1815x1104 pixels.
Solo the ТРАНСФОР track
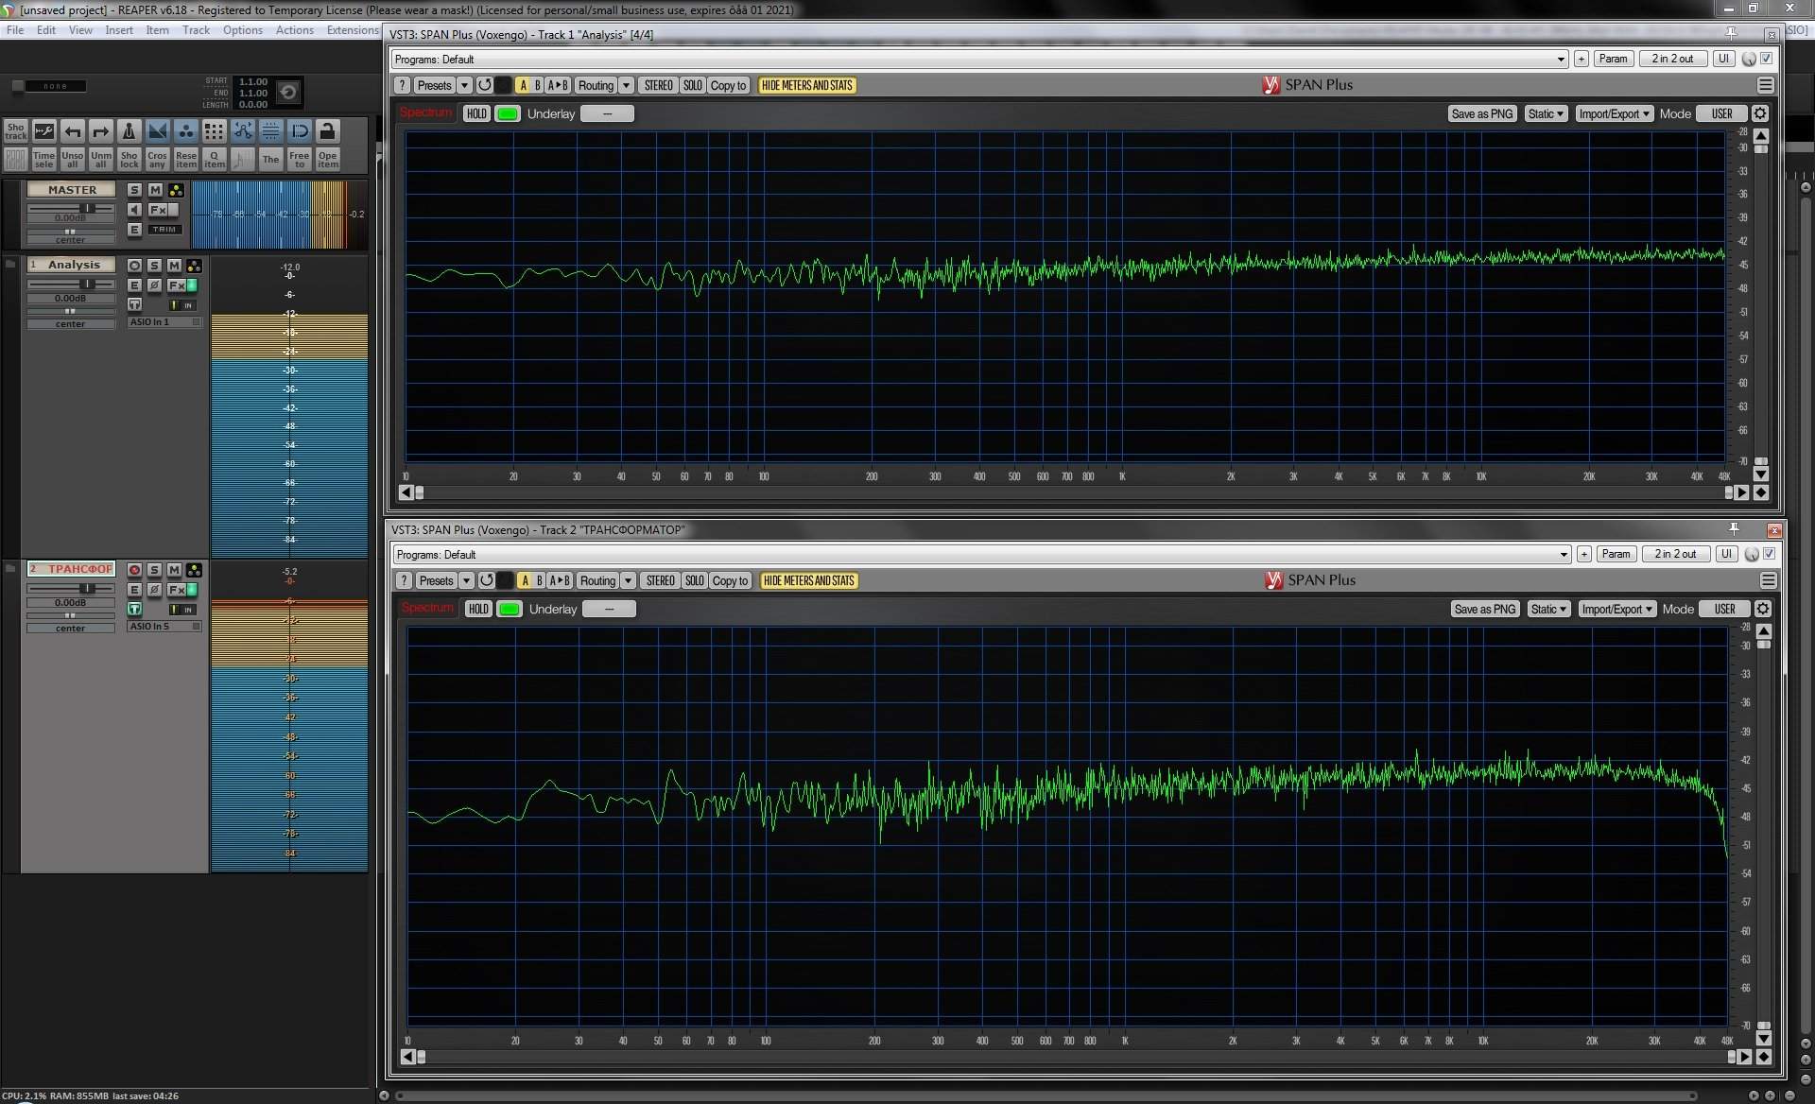[x=154, y=570]
